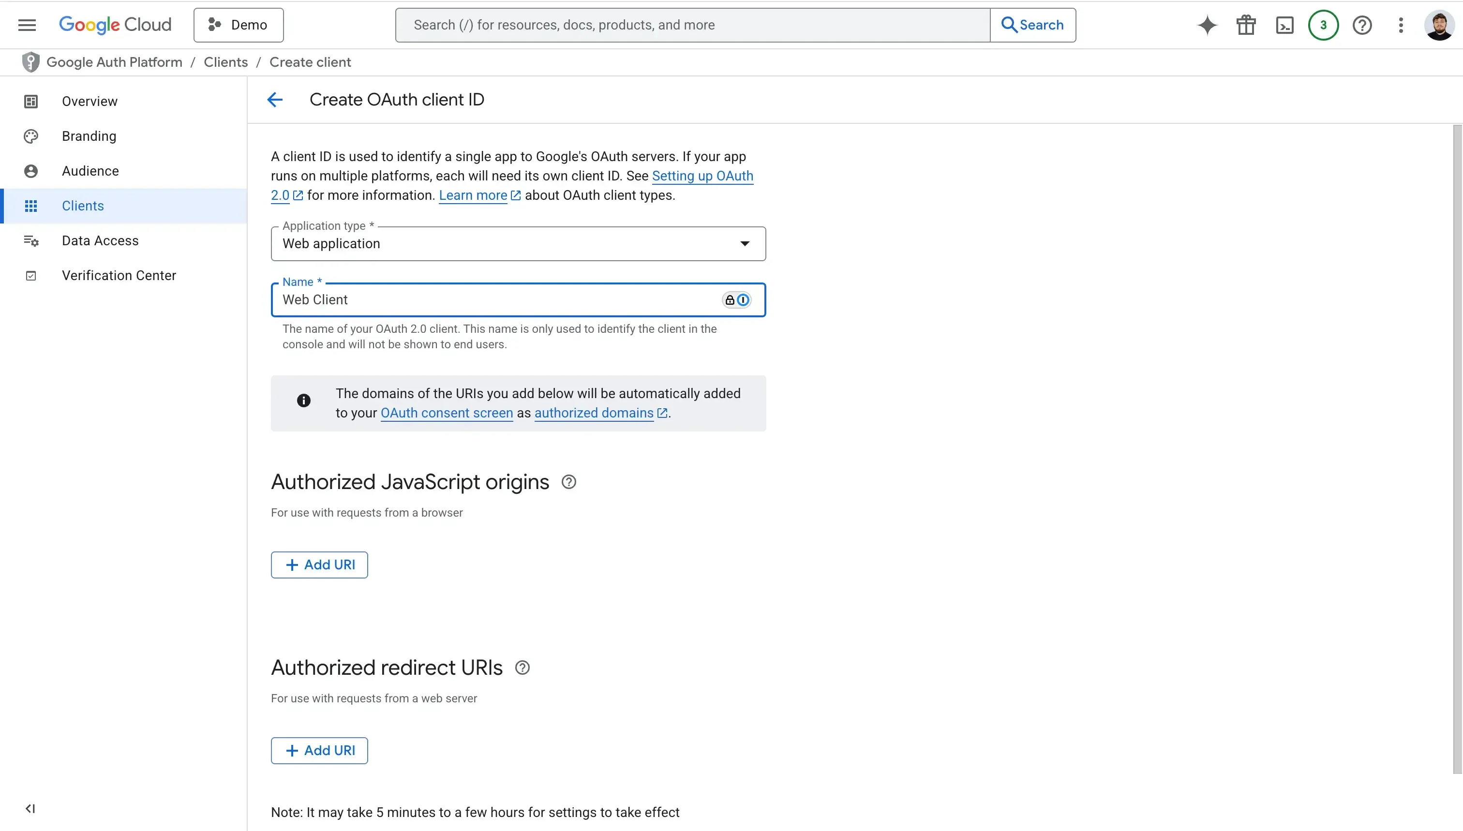Image resolution: width=1463 pixels, height=831 pixels.
Task: Switch to the Branding section
Action: [x=89, y=136]
